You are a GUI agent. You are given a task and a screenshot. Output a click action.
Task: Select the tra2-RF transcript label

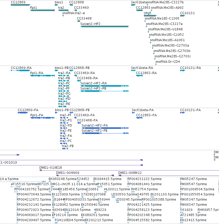[64, 88]
